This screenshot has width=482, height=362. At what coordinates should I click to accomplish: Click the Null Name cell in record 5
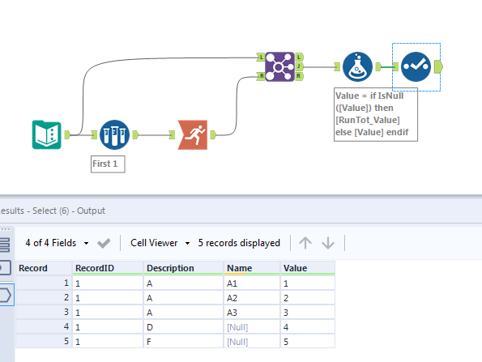tap(252, 341)
